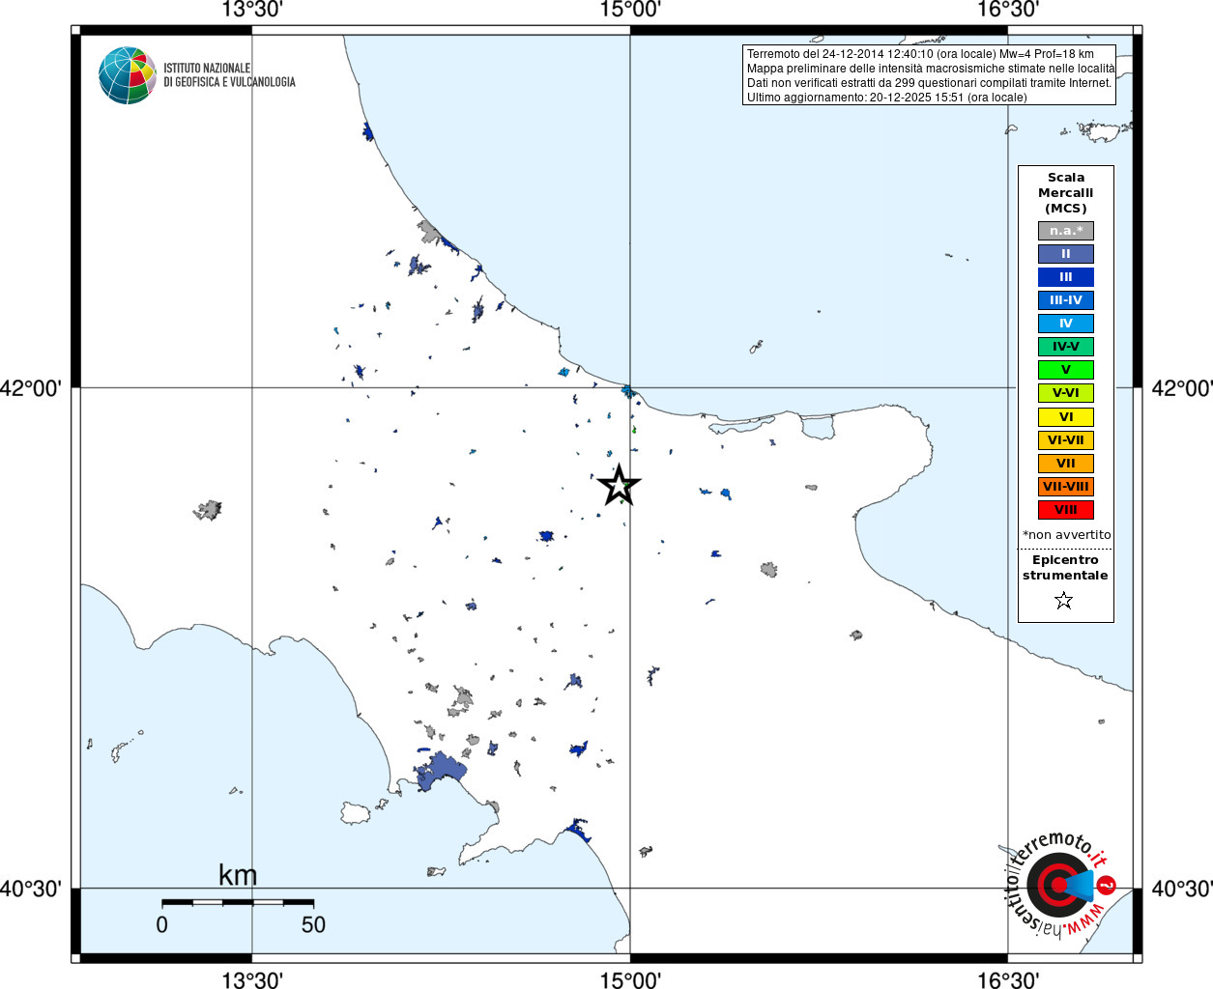Click the Istituto Nazionale di Geofisica text

tap(229, 75)
